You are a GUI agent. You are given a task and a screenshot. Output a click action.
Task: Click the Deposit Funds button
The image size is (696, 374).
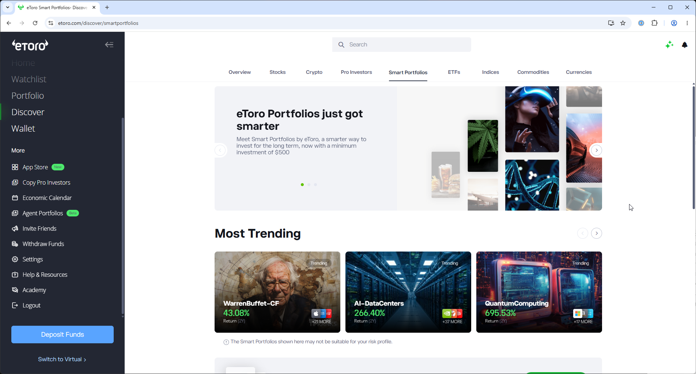point(63,335)
